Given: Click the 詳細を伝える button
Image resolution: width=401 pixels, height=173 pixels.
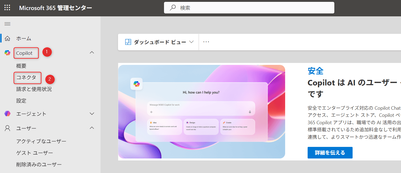Looking at the screenshot, I should coord(330,153).
